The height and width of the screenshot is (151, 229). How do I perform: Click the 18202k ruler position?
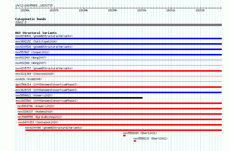tap(200, 10)
